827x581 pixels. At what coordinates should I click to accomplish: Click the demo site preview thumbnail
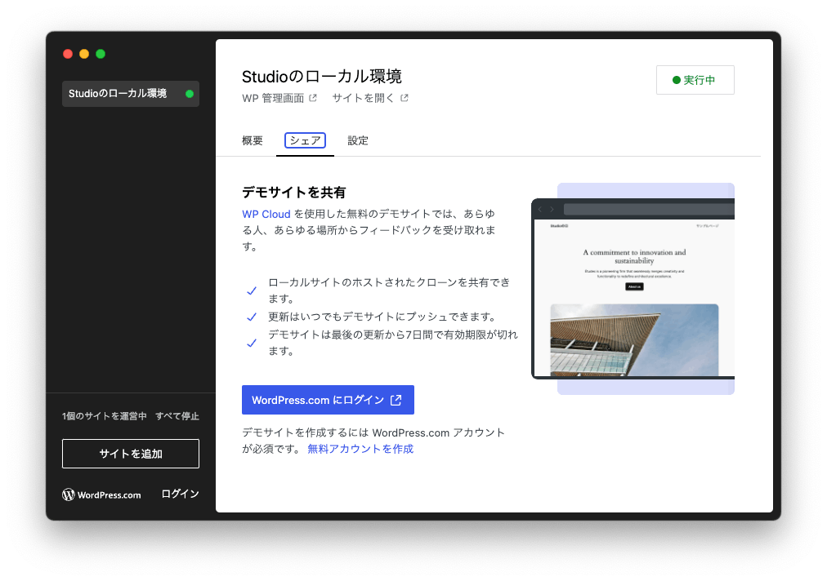click(x=633, y=289)
